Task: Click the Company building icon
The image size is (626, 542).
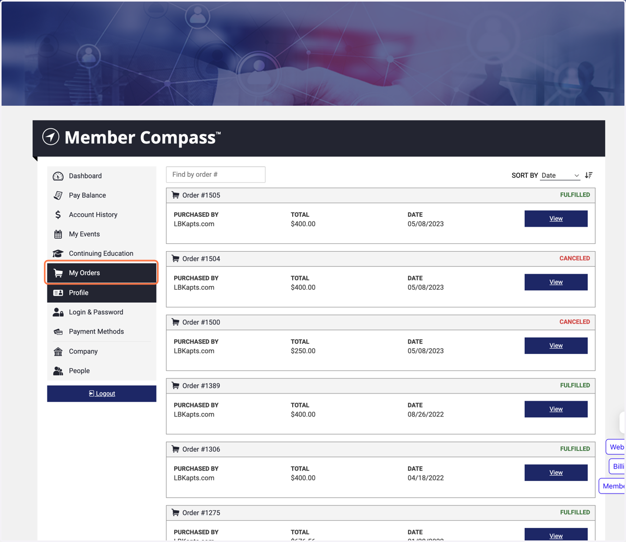Action: coord(58,351)
